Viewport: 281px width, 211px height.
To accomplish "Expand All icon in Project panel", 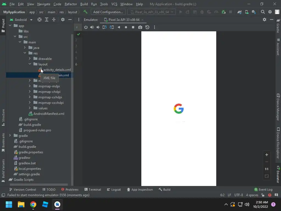I will pos(47,20).
